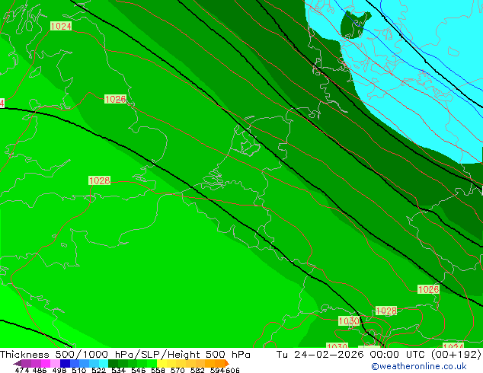Click the purple arrow start of the legend
The width and height of the screenshot is (483, 373).
[17, 363]
